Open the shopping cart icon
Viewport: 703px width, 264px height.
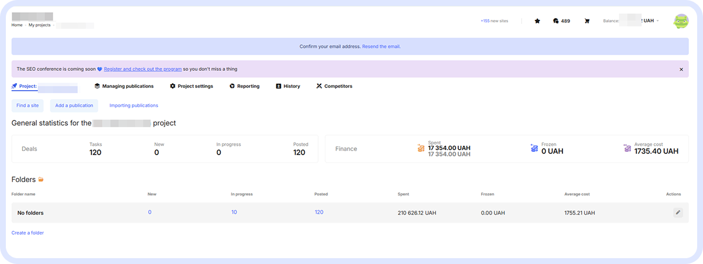point(586,21)
